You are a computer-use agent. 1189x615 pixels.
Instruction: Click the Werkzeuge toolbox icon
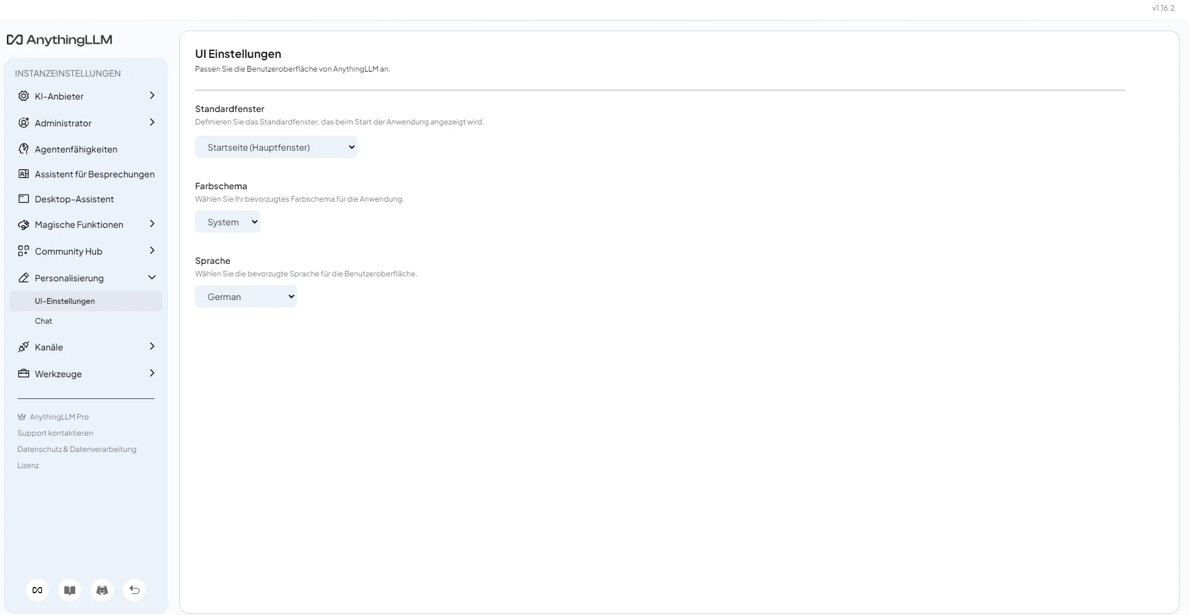click(24, 373)
